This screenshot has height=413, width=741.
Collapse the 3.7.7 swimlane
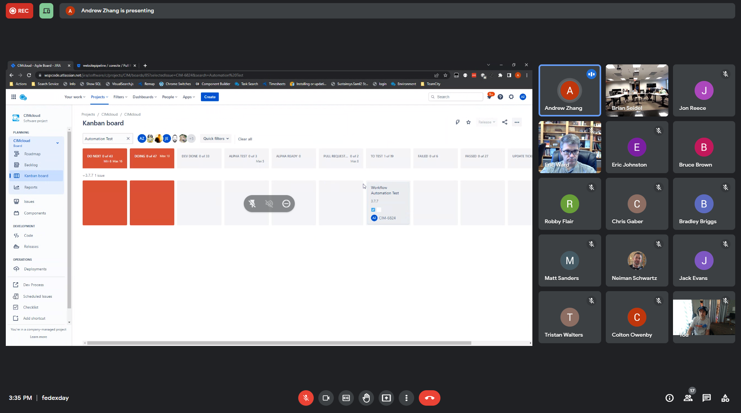[x=84, y=175]
